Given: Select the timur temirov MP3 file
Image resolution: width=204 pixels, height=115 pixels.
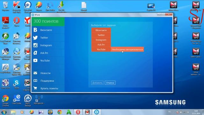Looking at the screenshot, I should point(196,69).
